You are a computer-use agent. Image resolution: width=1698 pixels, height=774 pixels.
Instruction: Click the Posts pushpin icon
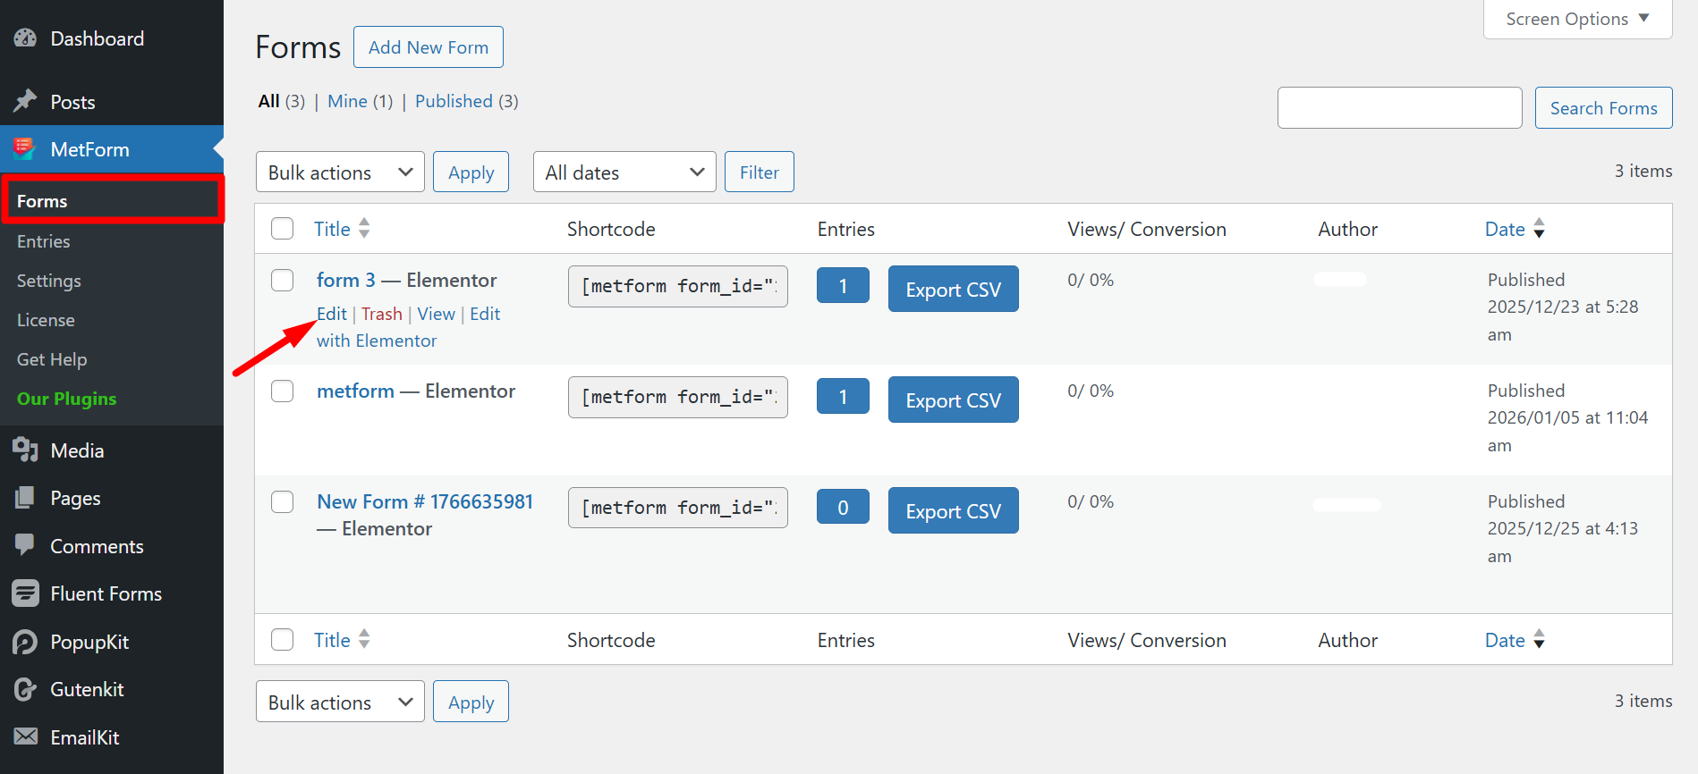pos(25,101)
